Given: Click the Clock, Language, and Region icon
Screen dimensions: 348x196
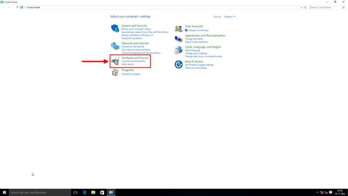Looking at the screenshot, I should click(178, 50).
